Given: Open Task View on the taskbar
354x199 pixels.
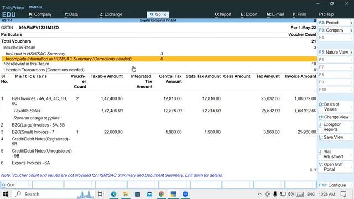Looking at the screenshot, I should click(x=101, y=194).
